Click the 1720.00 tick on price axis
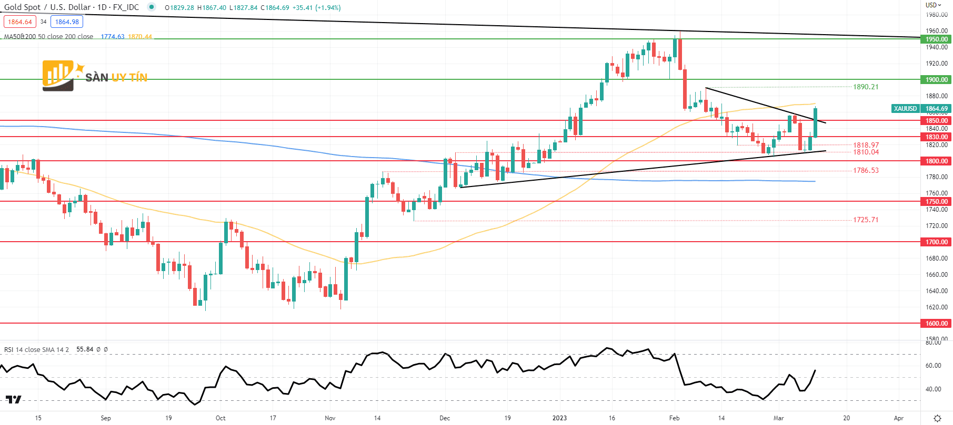 coord(937,226)
